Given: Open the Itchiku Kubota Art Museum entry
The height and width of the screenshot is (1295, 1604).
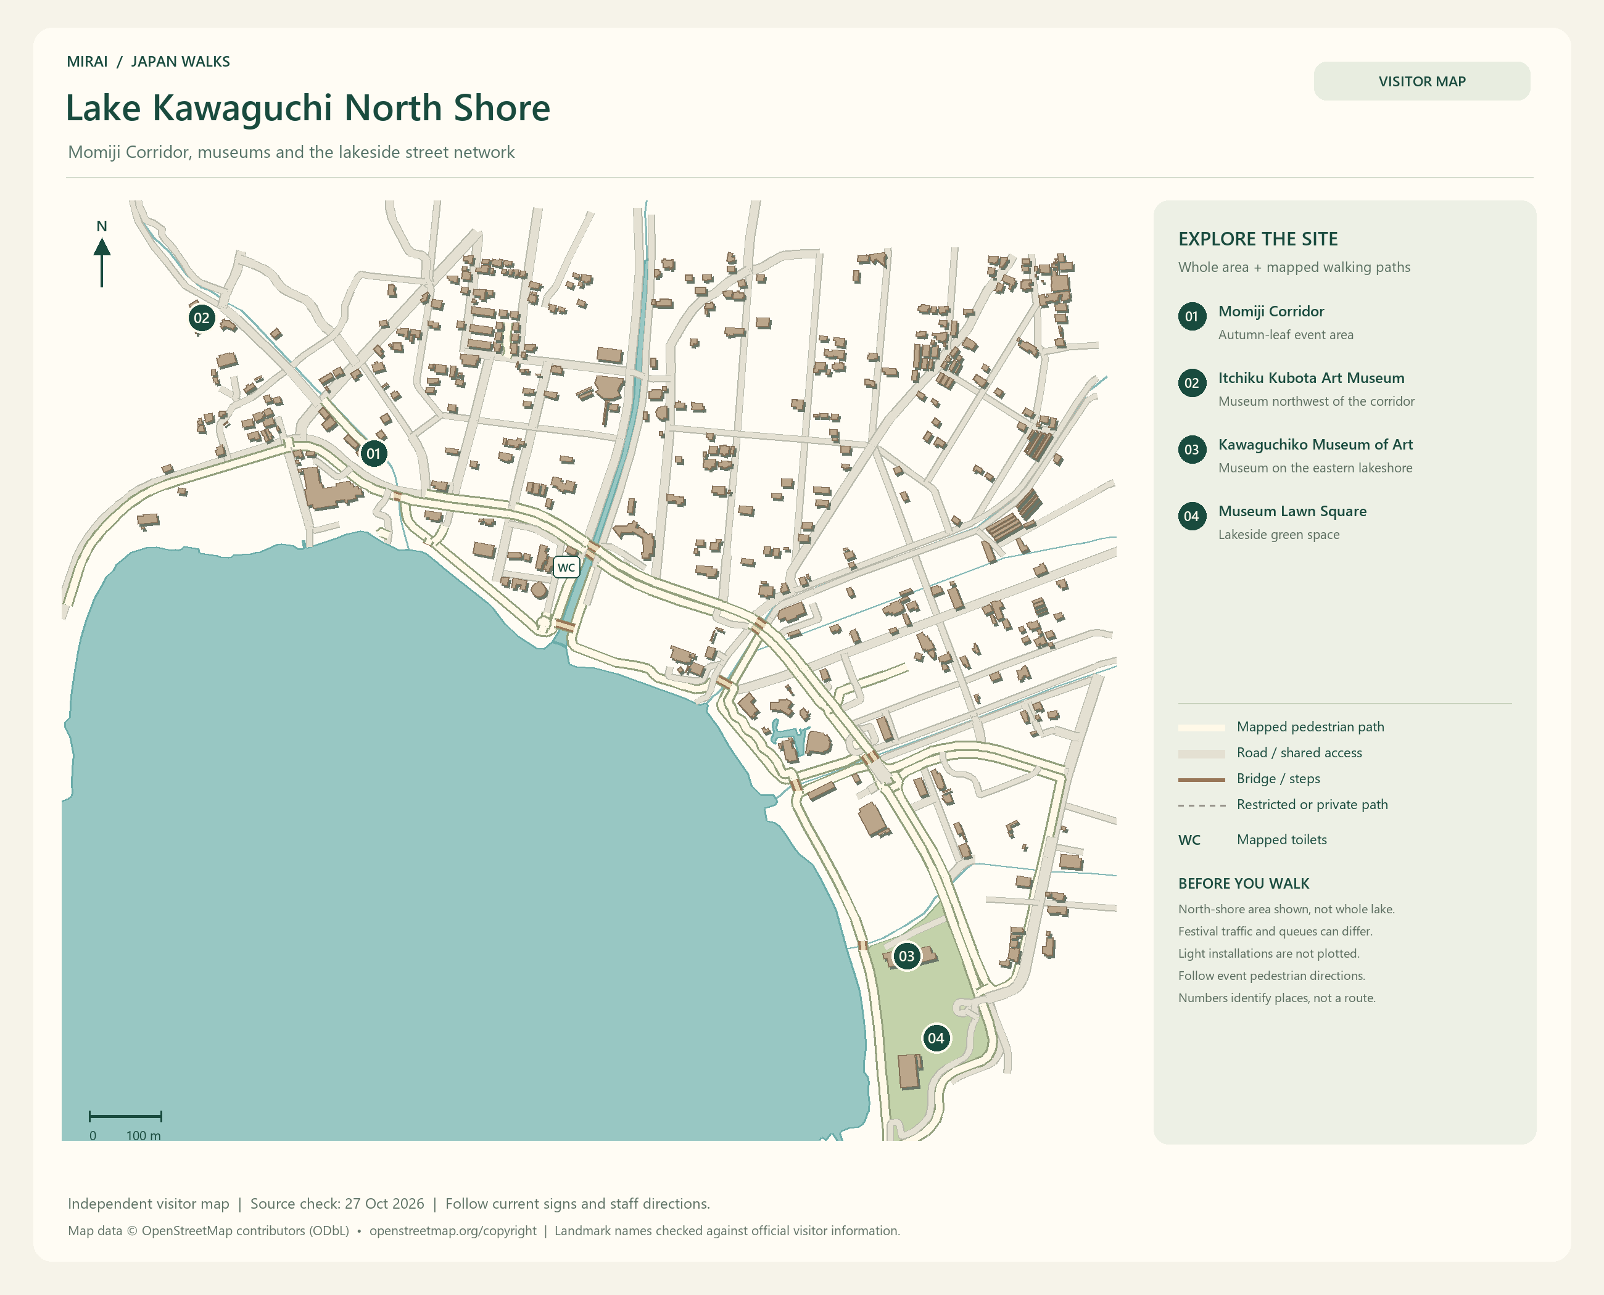Looking at the screenshot, I should pos(1312,378).
